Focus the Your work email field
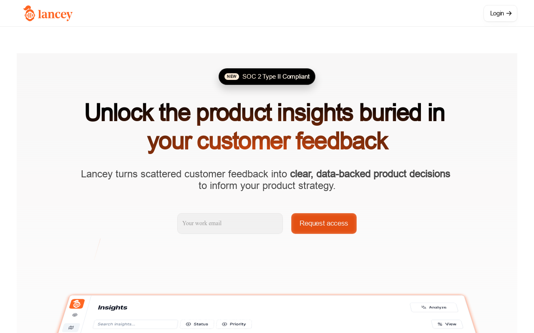Image resolution: width=534 pixels, height=333 pixels. pyautogui.click(x=230, y=224)
